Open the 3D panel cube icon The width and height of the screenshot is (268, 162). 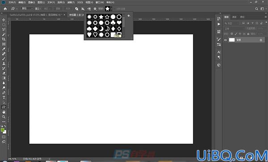pos(219,65)
